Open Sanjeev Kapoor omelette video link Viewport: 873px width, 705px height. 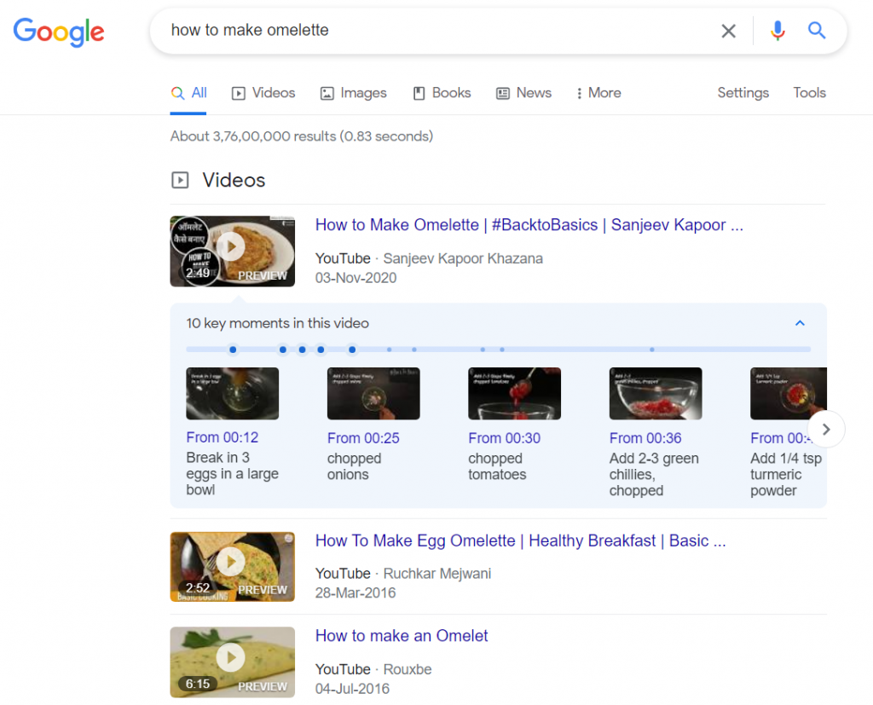[529, 225]
